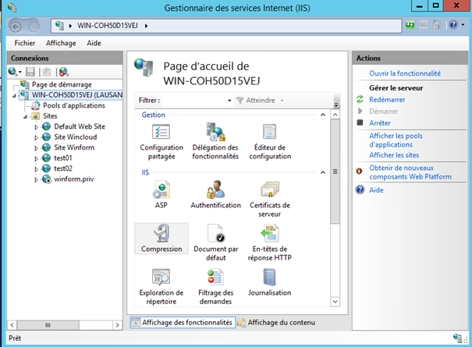Open Filtrage des demandes feature
The height and width of the screenshot is (347, 472).
pyautogui.click(x=215, y=279)
